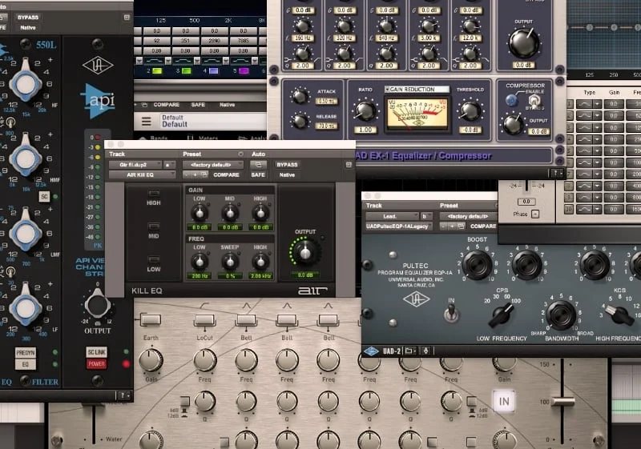641x449 pixels.
Task: Open the Gtr fil.dup2 track selector dropdown
Action: 135,165
